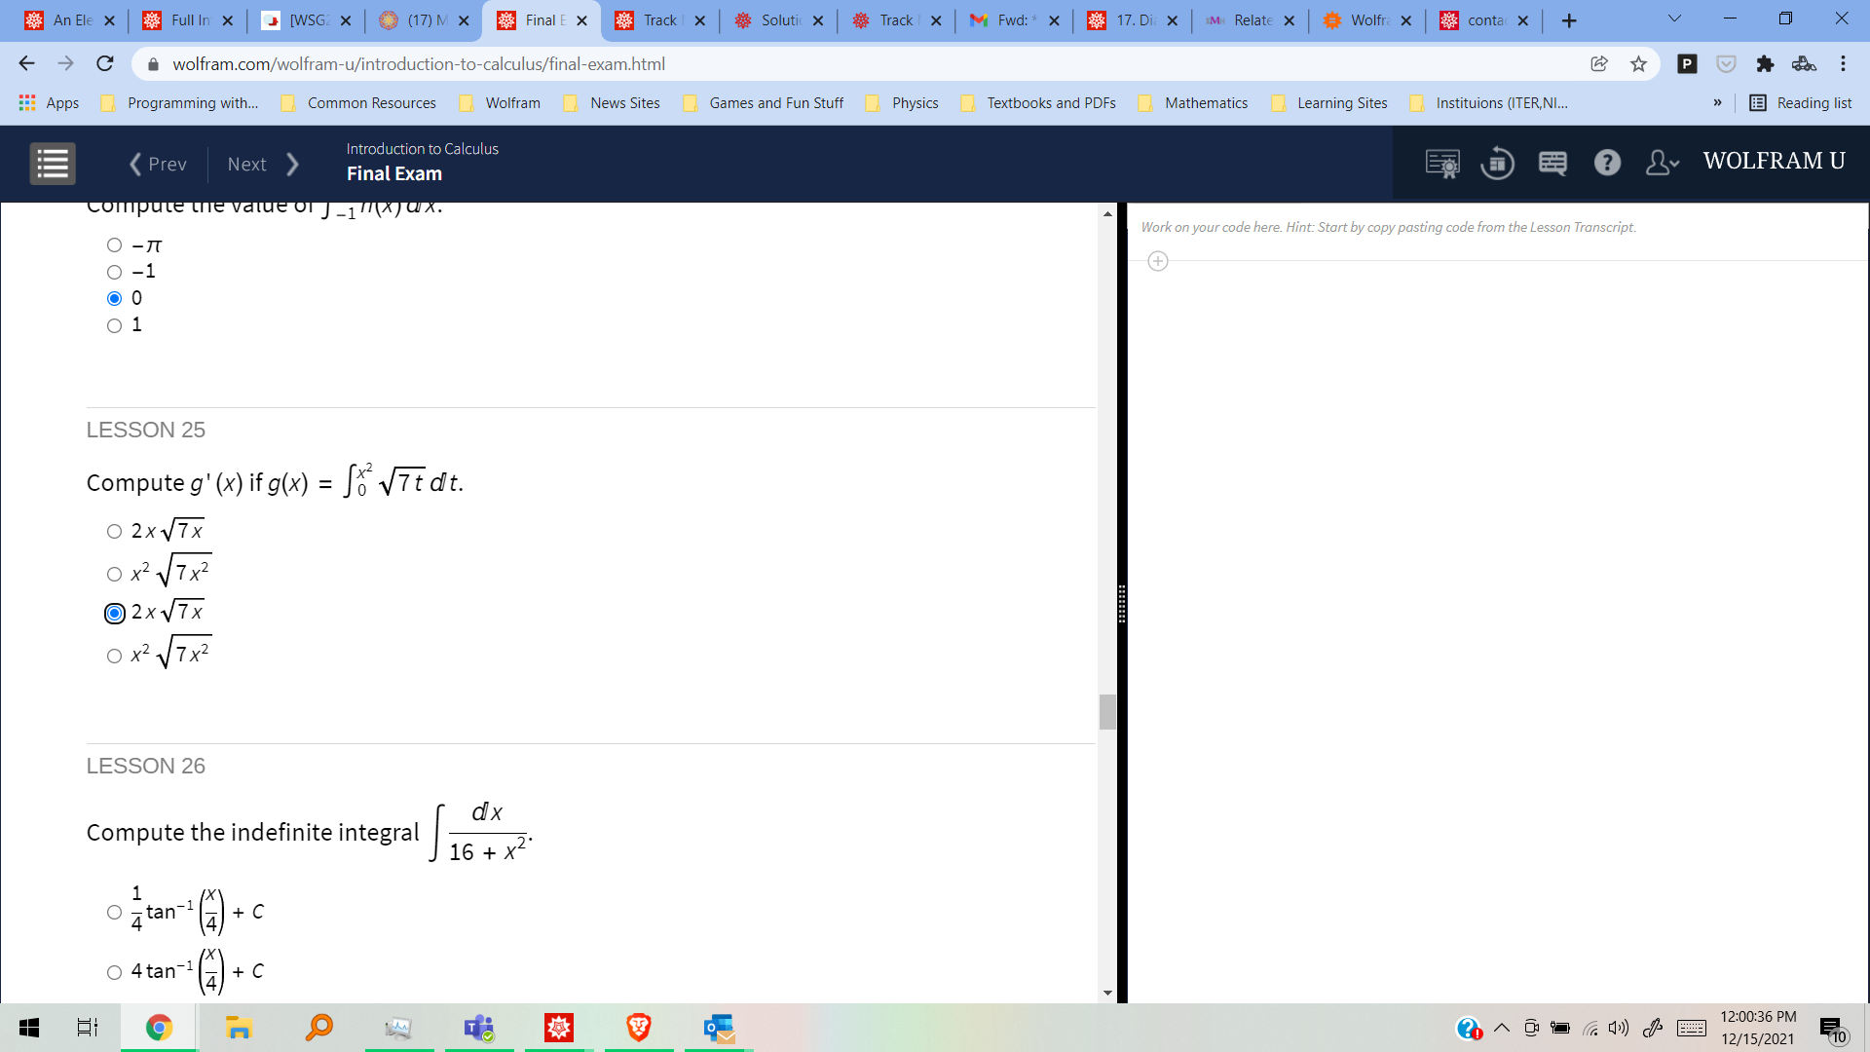Open the hamburger menu on left sidebar
This screenshot has height=1052, width=1870.
(x=52, y=163)
